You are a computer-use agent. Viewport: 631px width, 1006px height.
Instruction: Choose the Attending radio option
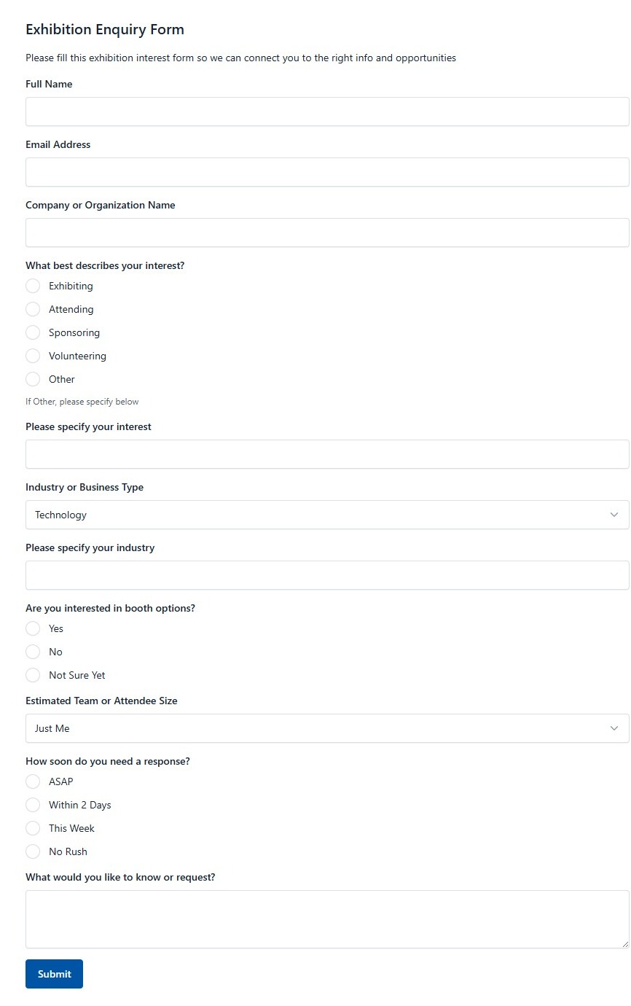pos(33,309)
